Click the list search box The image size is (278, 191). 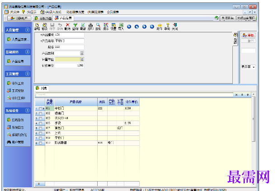(x=134, y=95)
